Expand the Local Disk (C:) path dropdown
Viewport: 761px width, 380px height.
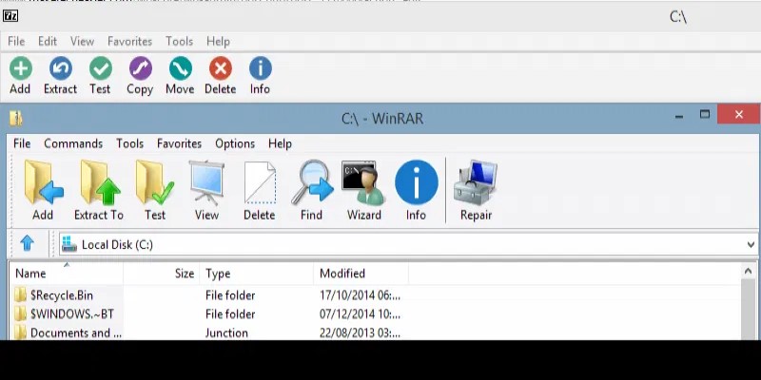(x=751, y=245)
